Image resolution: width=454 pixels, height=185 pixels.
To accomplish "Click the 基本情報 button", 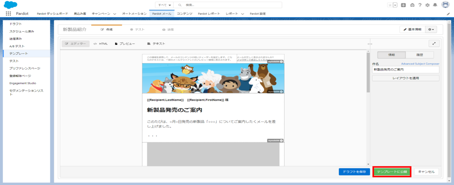I will pos(412,29).
